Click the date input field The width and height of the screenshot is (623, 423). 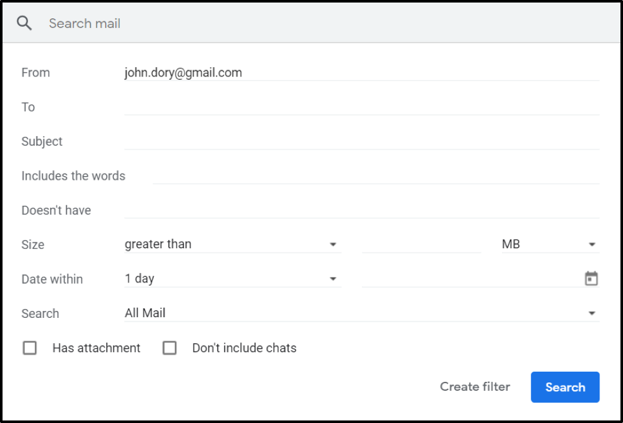point(469,279)
